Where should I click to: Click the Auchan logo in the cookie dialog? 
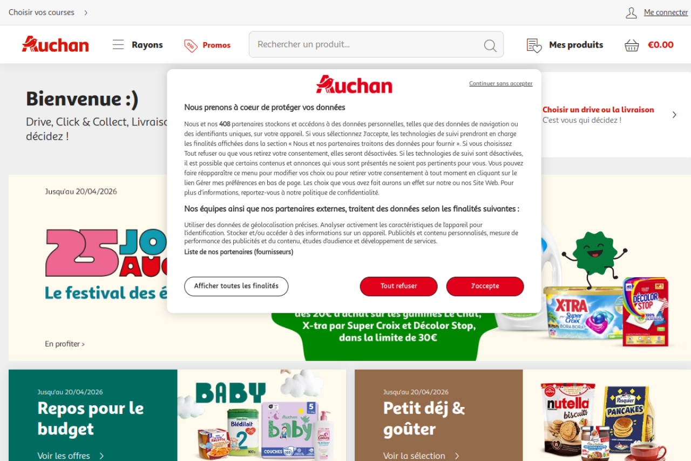pos(354,84)
